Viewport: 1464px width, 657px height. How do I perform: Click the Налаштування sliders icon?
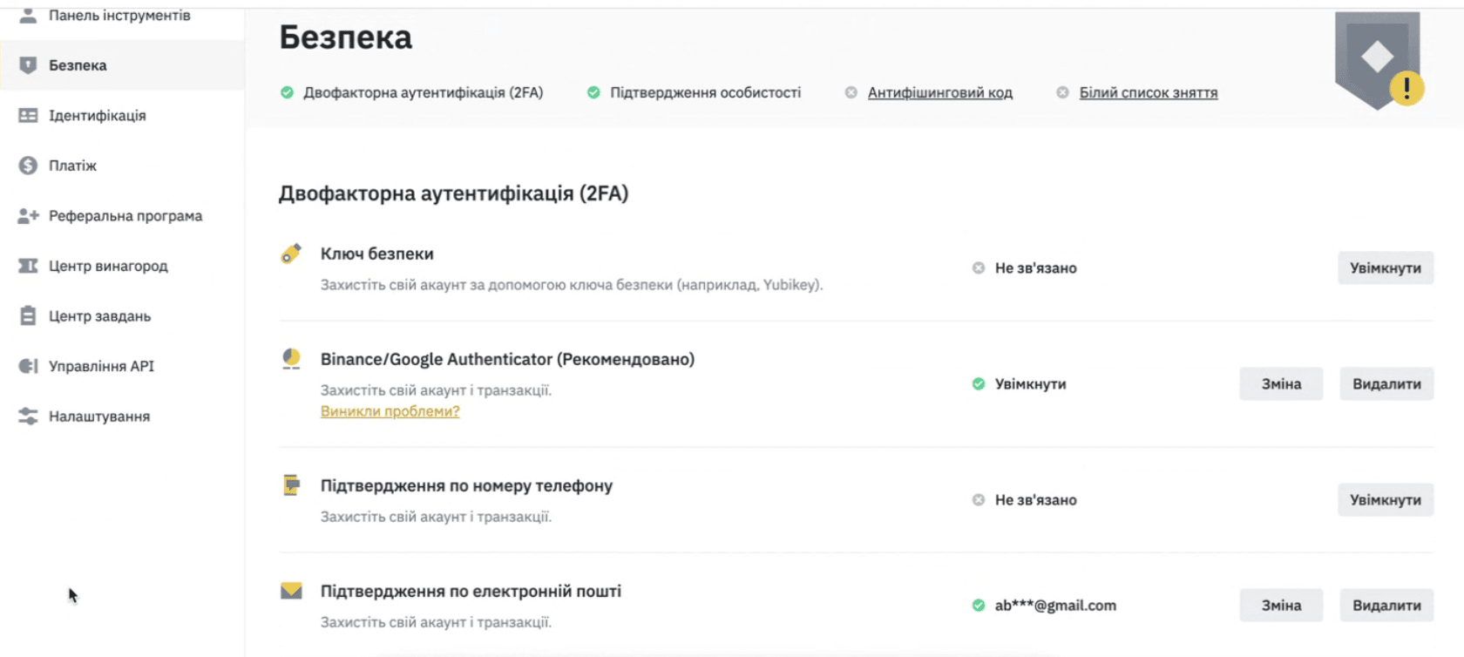28,417
